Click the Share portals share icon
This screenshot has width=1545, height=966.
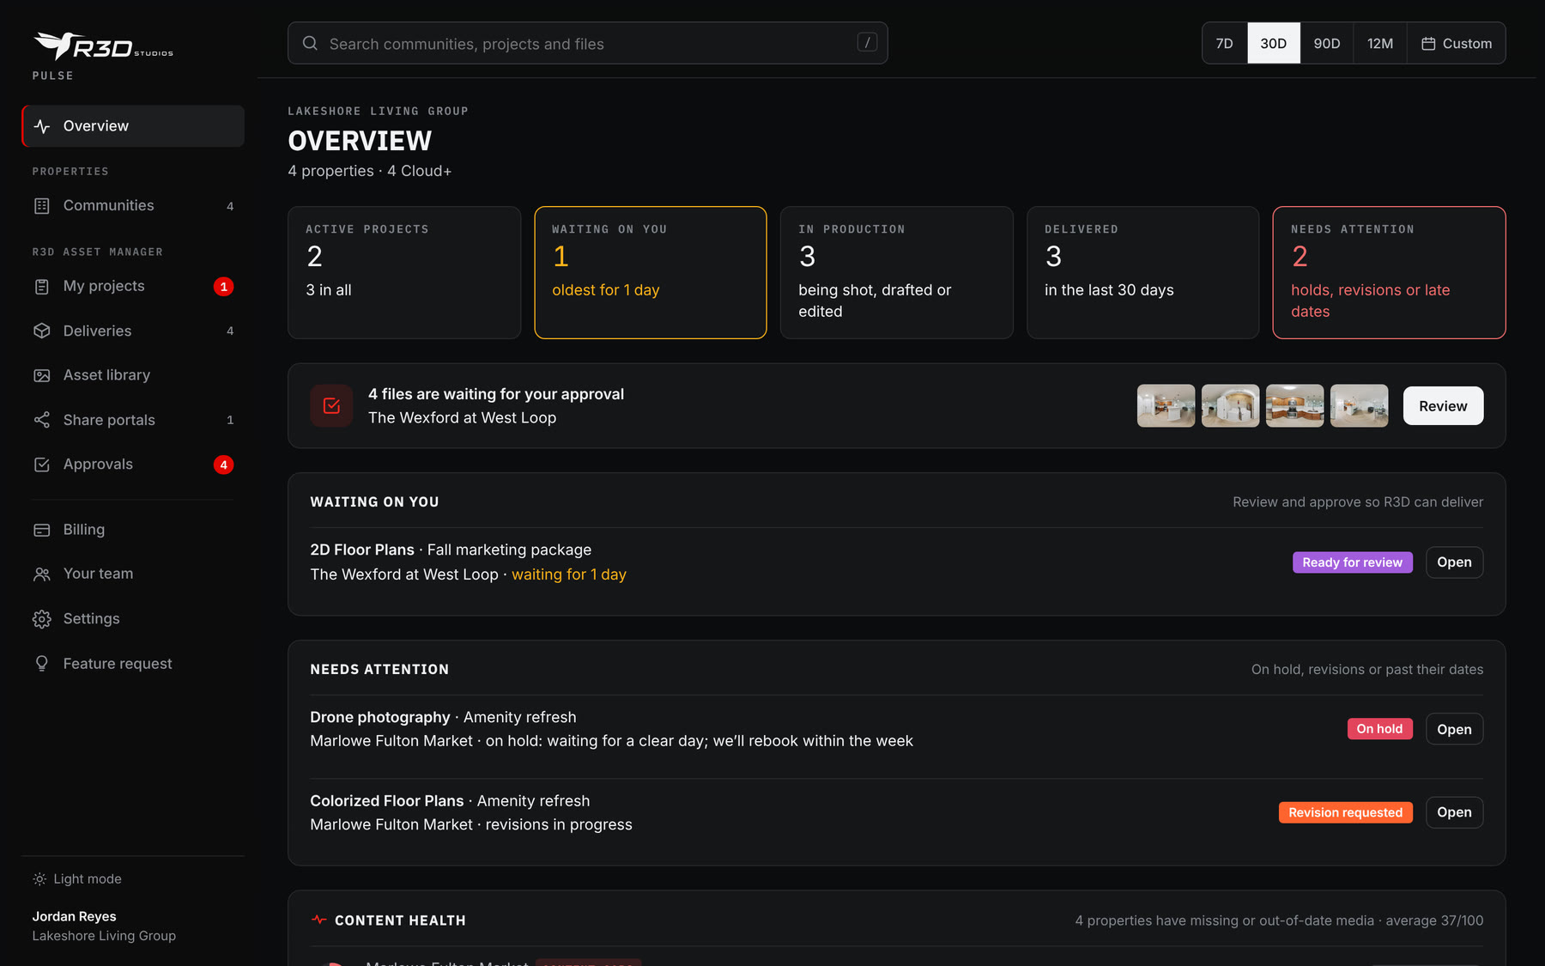point(41,420)
